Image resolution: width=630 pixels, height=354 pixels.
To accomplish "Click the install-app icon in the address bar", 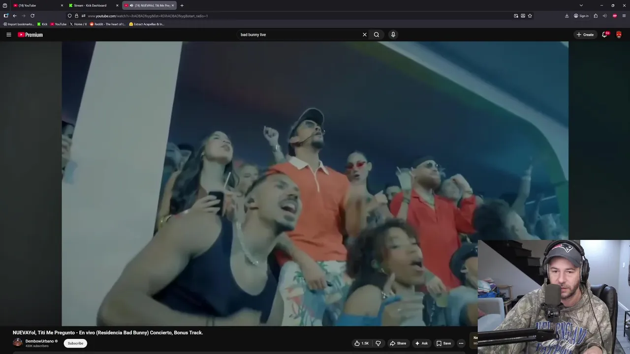I will tap(523, 16).
